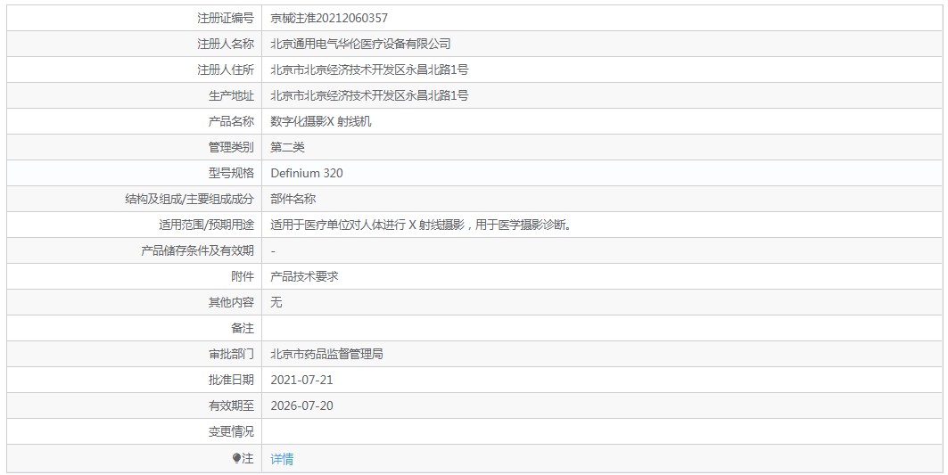The image size is (948, 475).
Task: Click the 审批部门 label
Action: point(231,354)
